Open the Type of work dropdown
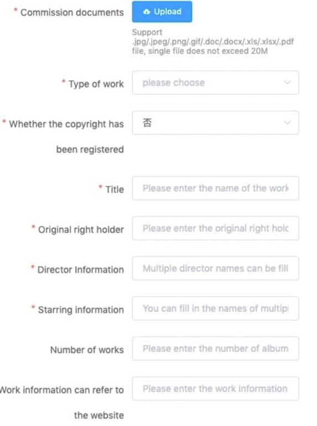The width and height of the screenshot is (317, 426). 216,83
